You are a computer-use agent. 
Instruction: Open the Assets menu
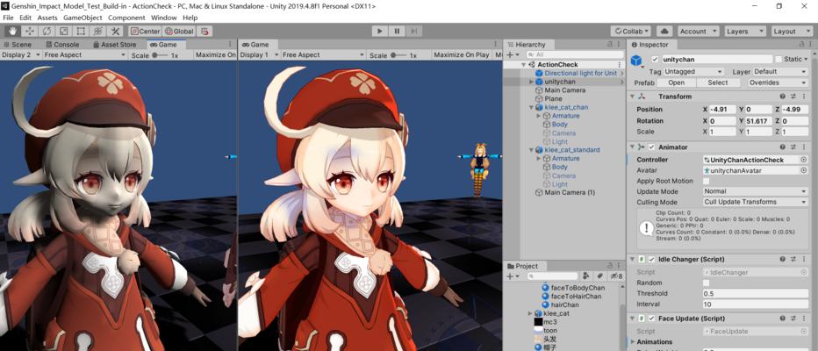pos(47,18)
